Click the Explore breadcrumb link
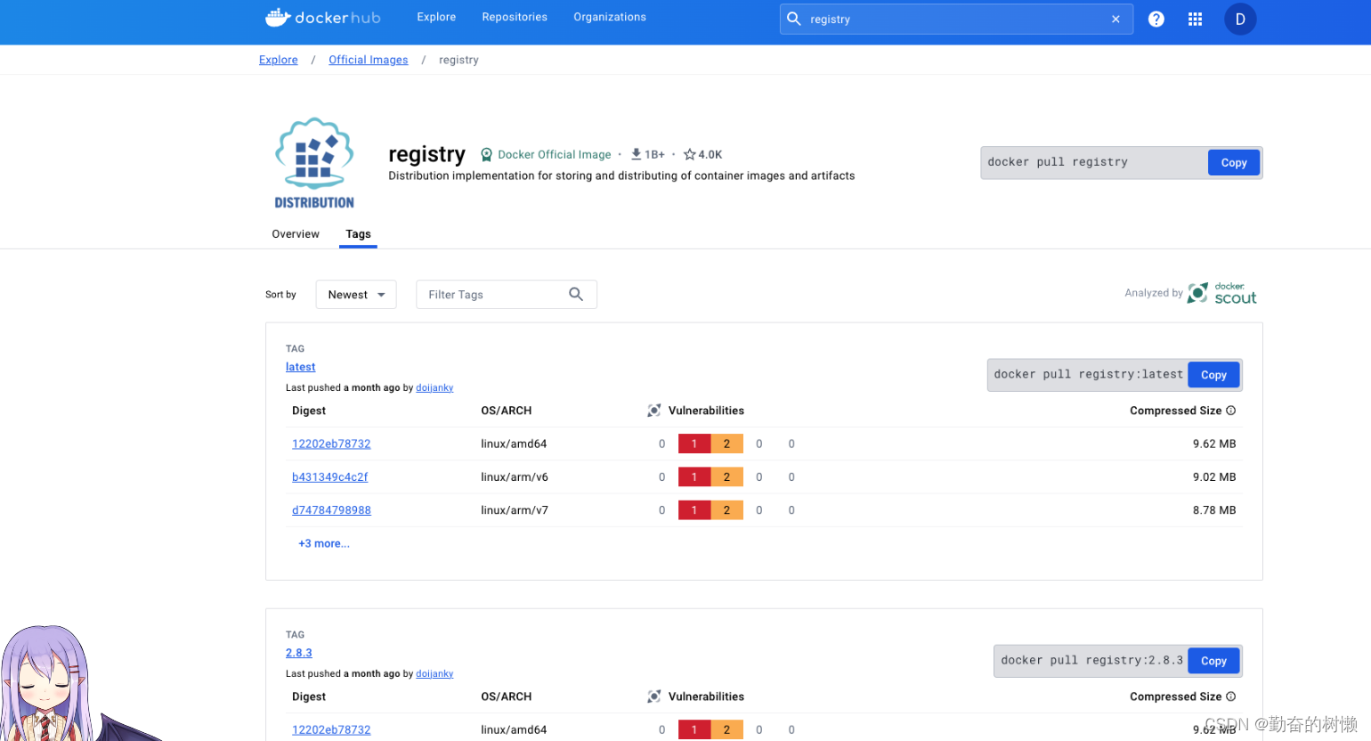This screenshot has height=741, width=1371. tap(279, 60)
